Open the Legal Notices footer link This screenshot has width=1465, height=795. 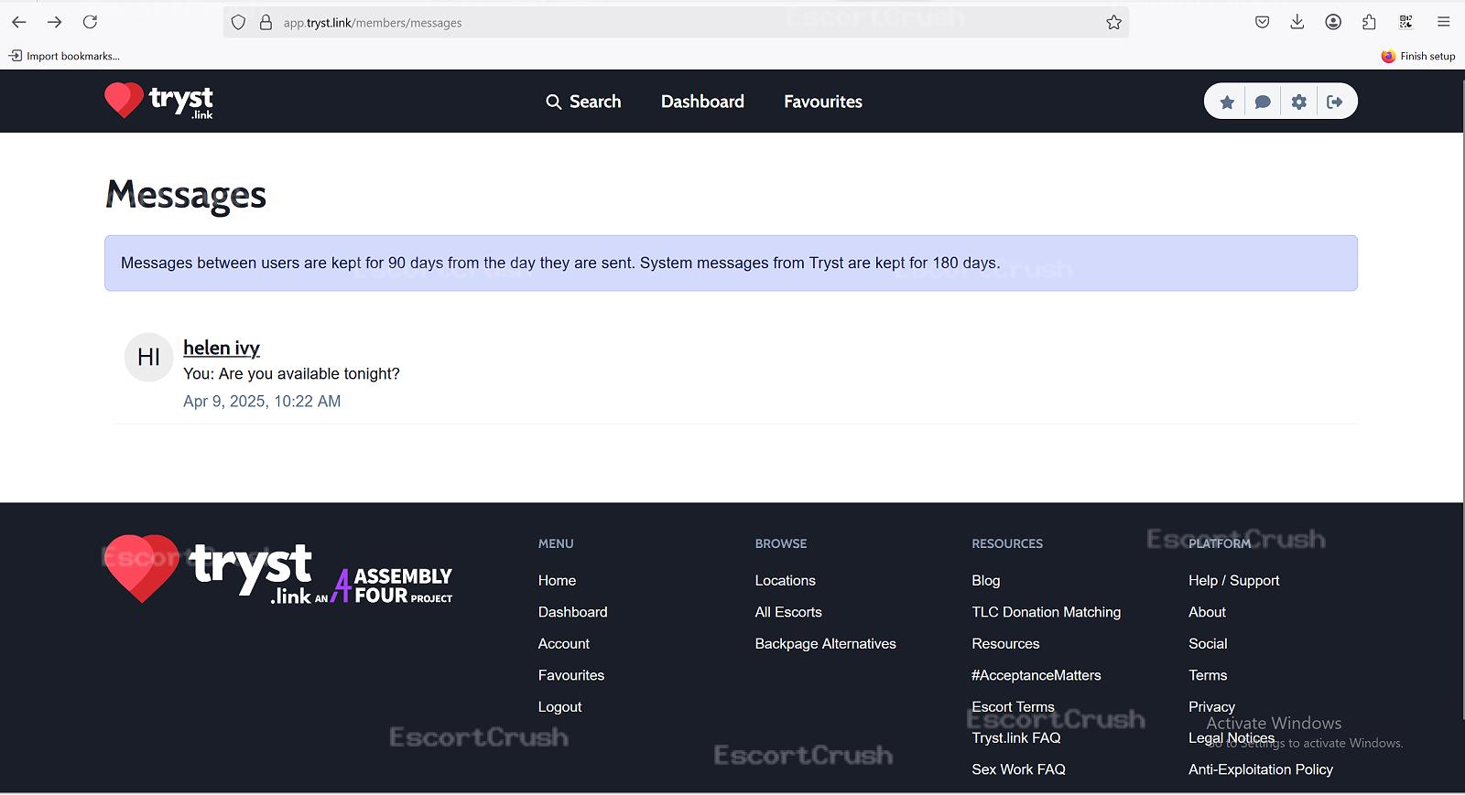[x=1232, y=738]
